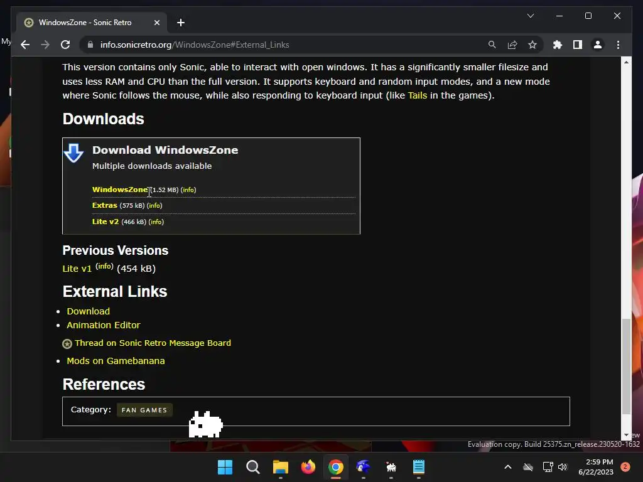Click the External Links heading

click(115, 291)
